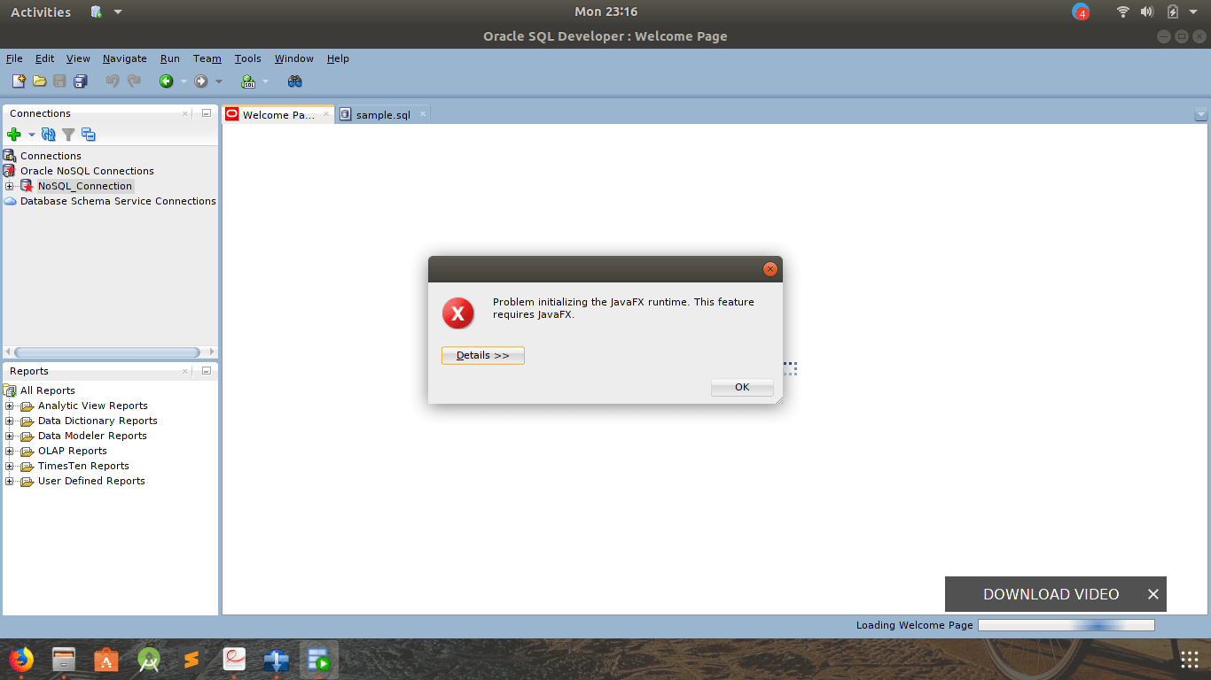Click the clock Mon 23:16
This screenshot has width=1211, height=680.
coord(605,12)
